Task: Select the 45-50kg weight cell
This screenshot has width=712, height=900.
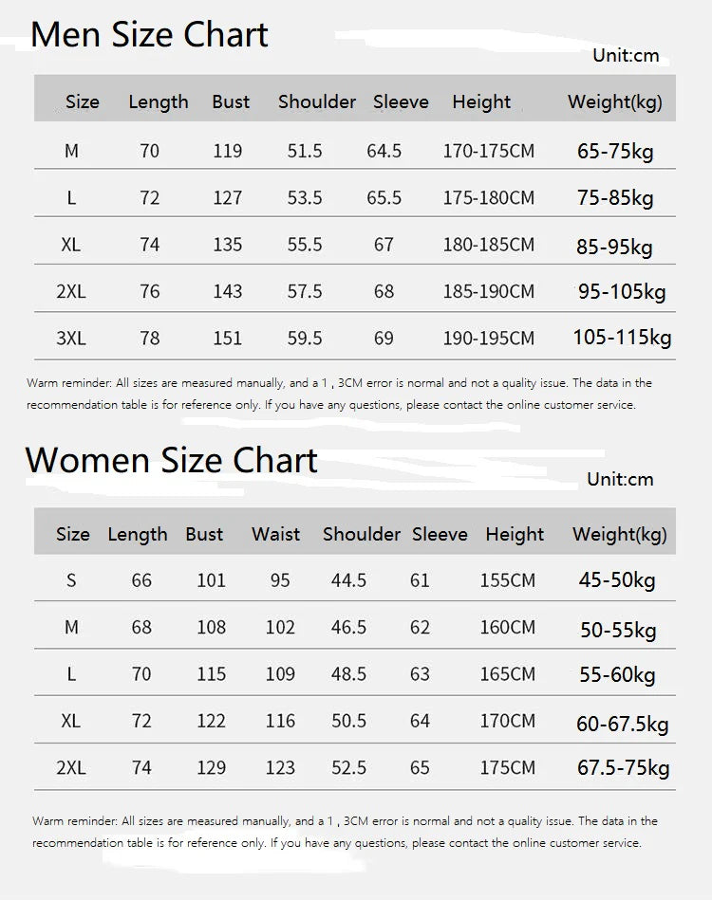Action: coord(617,580)
